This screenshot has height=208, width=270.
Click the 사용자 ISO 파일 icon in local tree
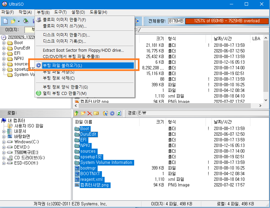[x=10, y=126]
